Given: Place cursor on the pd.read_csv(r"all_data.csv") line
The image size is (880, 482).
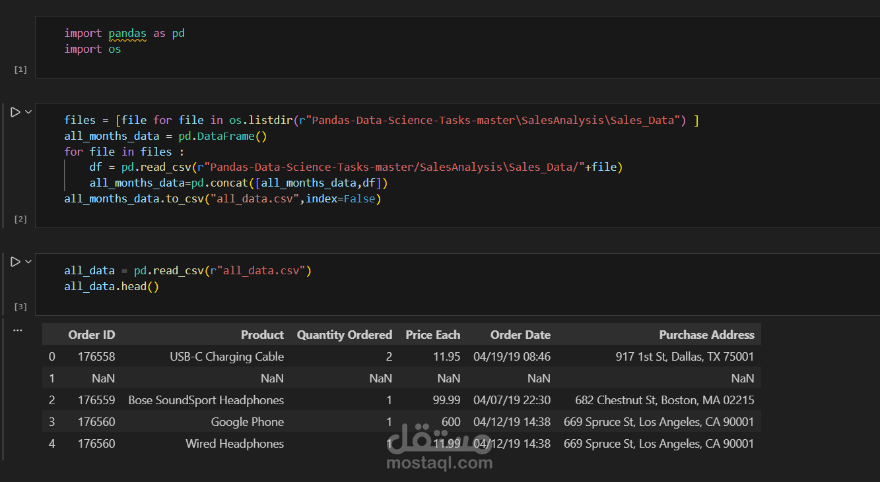Looking at the screenshot, I should pyautogui.click(x=187, y=270).
